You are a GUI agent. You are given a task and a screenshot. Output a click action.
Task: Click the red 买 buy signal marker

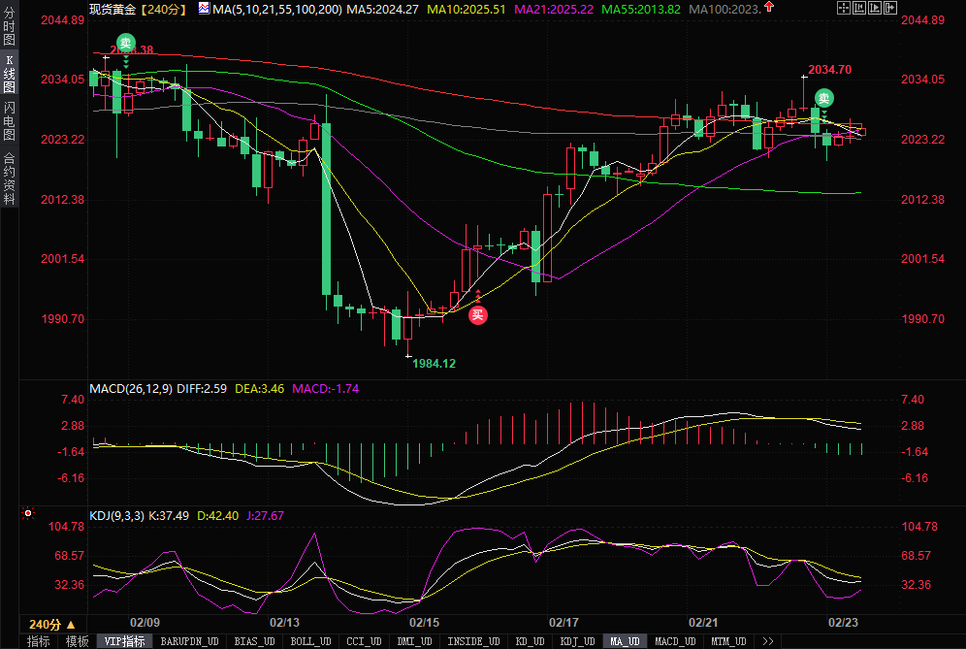(x=478, y=314)
